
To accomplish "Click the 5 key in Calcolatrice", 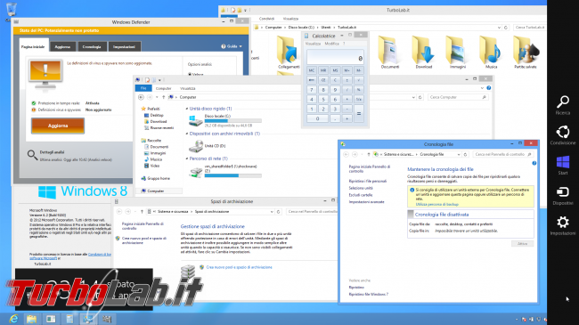I will 323,99.
